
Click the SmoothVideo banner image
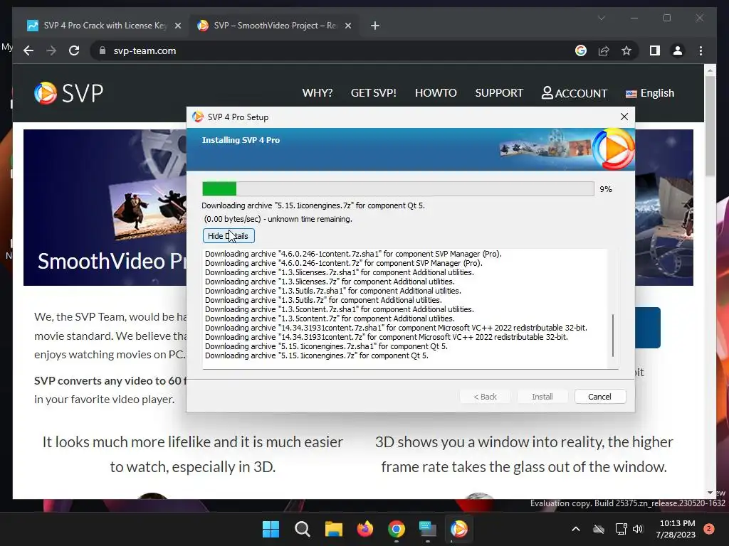(105, 207)
